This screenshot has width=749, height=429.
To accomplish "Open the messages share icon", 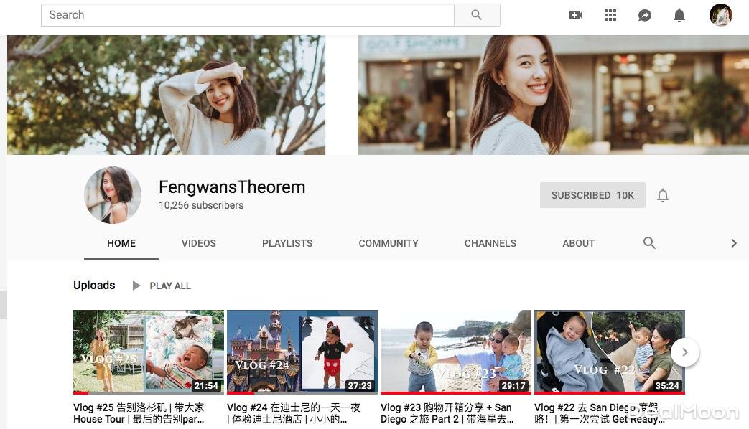I will click(x=645, y=15).
